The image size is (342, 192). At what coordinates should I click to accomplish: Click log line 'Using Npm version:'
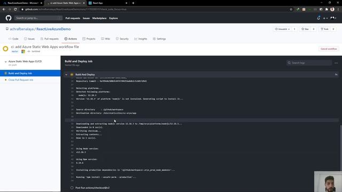coord(87,159)
